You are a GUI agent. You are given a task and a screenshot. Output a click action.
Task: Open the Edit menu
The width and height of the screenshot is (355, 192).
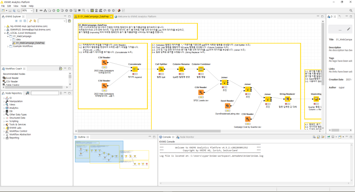9,6
